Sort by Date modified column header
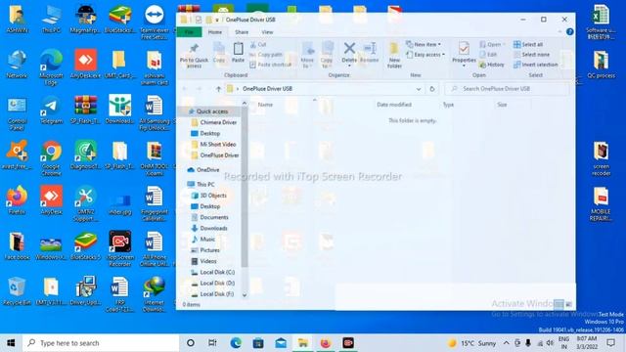Screen dimensions: 626x352 [394, 105]
